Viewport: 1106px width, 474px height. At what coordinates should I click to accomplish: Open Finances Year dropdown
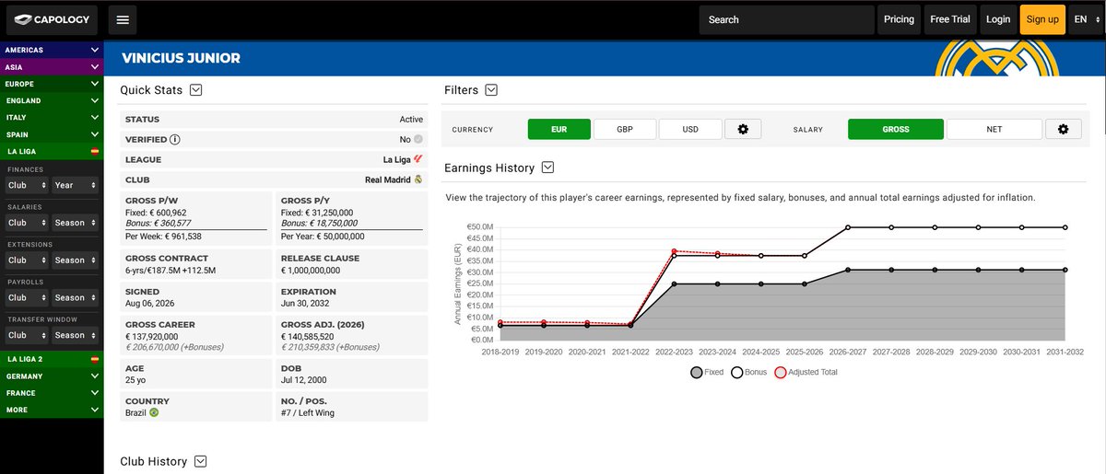point(76,185)
